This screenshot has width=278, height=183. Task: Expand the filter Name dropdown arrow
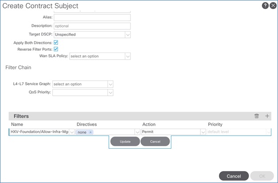tap(71, 132)
